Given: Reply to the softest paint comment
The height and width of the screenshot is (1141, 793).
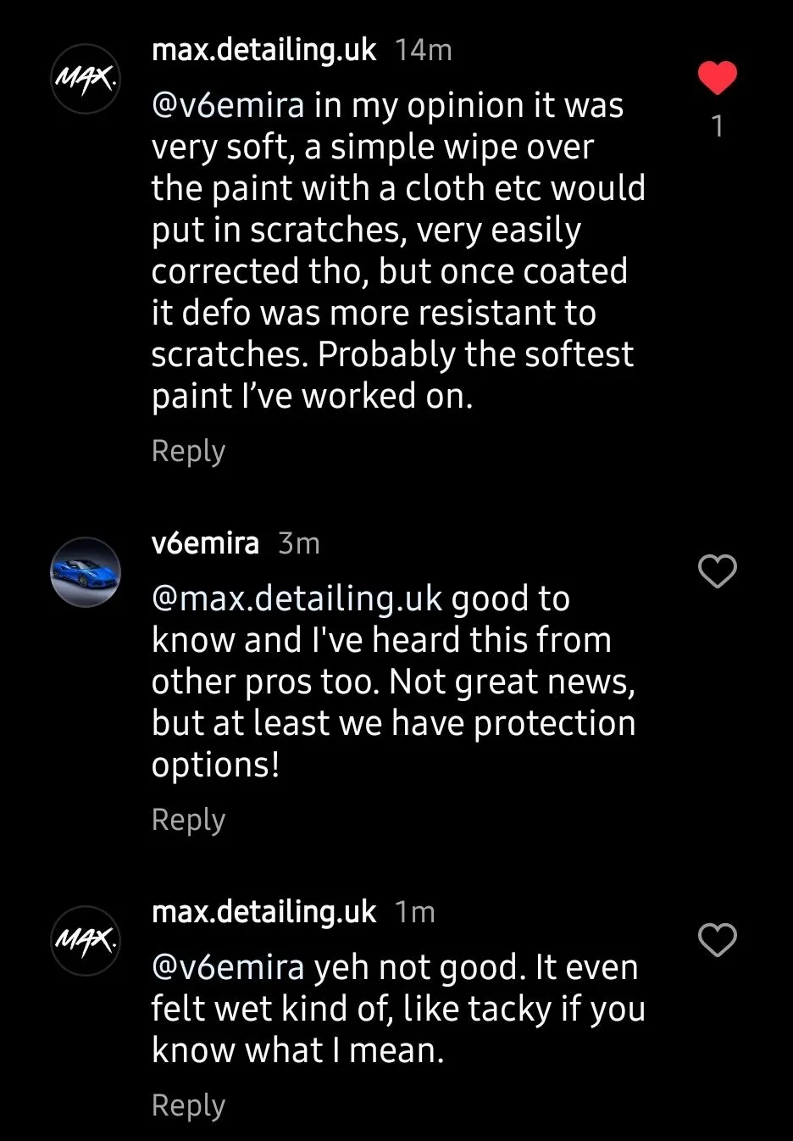Looking at the screenshot, I should click(188, 451).
